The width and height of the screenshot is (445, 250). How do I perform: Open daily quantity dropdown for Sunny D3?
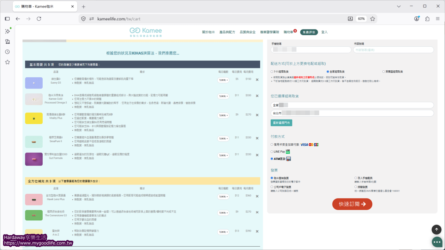[x=223, y=80]
